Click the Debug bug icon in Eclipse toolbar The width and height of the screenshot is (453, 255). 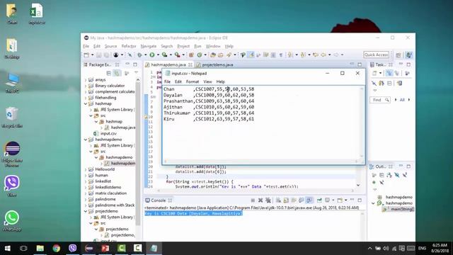pos(139,55)
